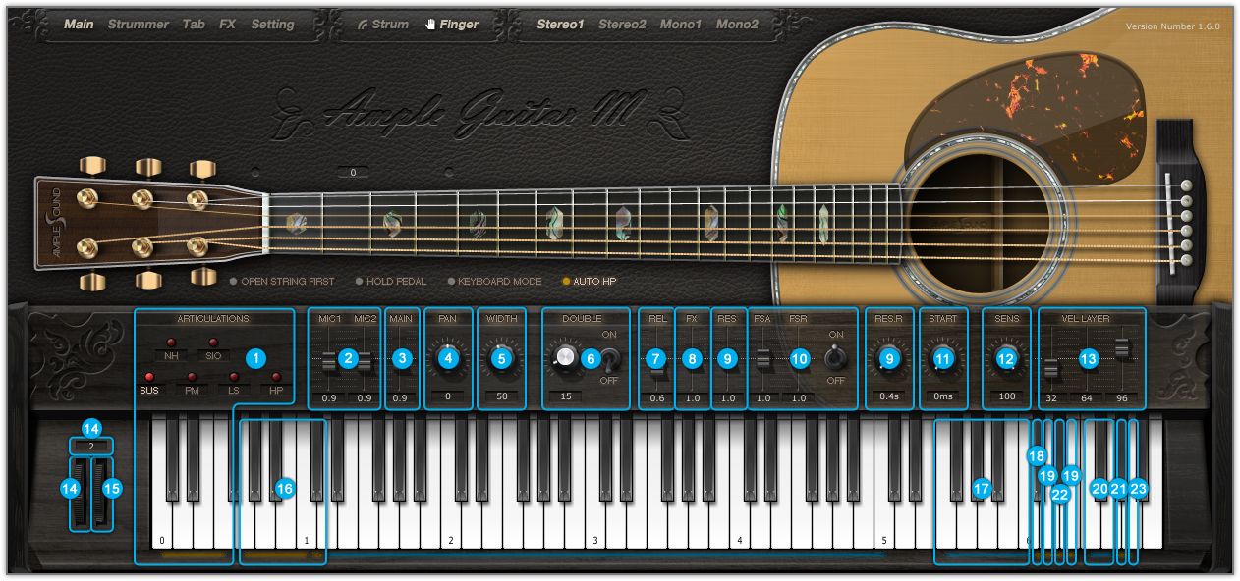Click the SENS value 100
The height and width of the screenshot is (581, 1240).
coord(1006,396)
